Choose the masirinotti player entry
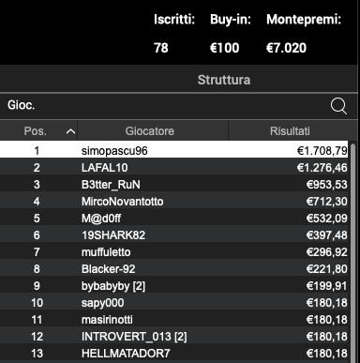This screenshot has width=360, height=363. tap(174, 320)
